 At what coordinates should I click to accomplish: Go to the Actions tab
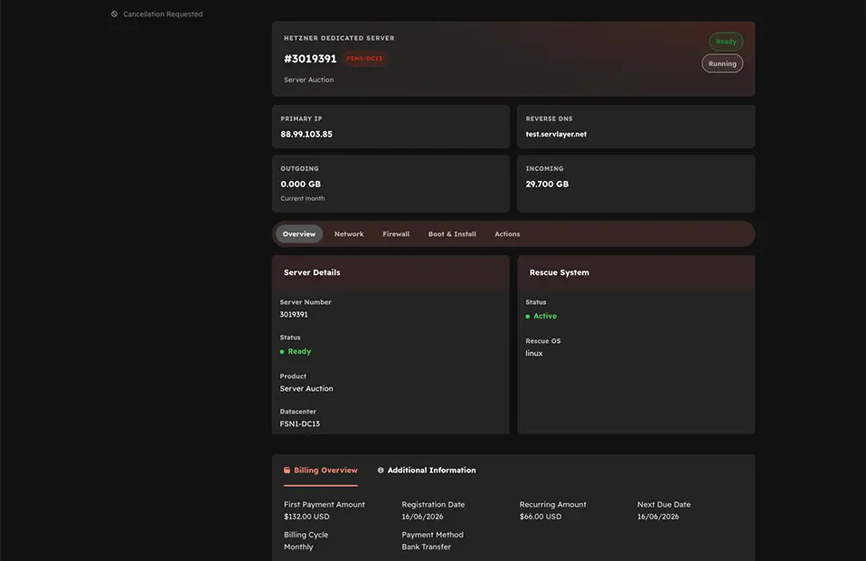(x=507, y=233)
